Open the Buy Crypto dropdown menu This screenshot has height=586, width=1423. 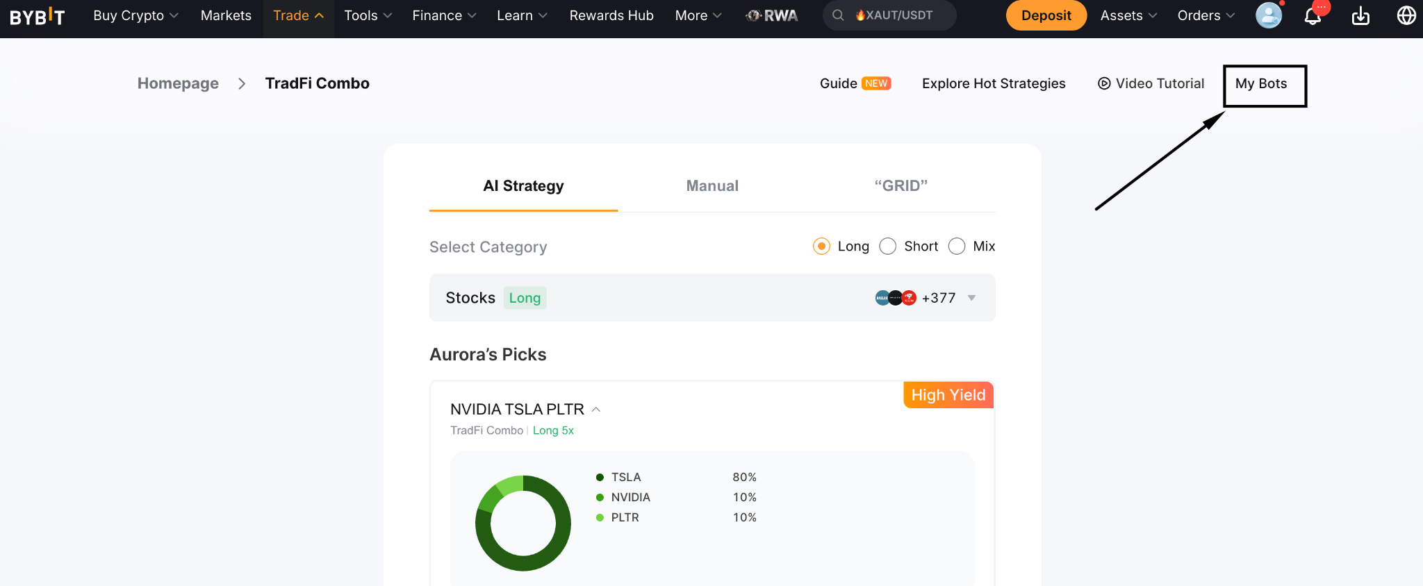tap(135, 15)
